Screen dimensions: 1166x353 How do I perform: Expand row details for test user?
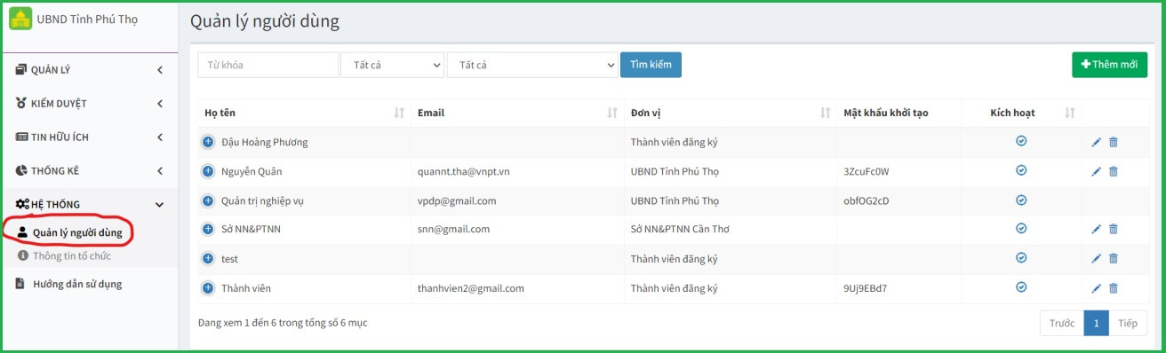click(x=208, y=259)
